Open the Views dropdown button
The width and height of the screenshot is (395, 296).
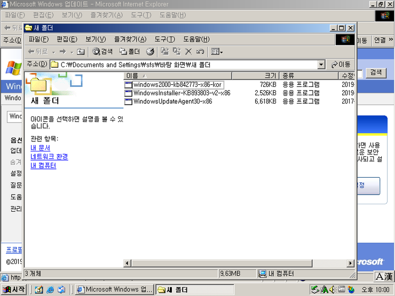point(217,52)
